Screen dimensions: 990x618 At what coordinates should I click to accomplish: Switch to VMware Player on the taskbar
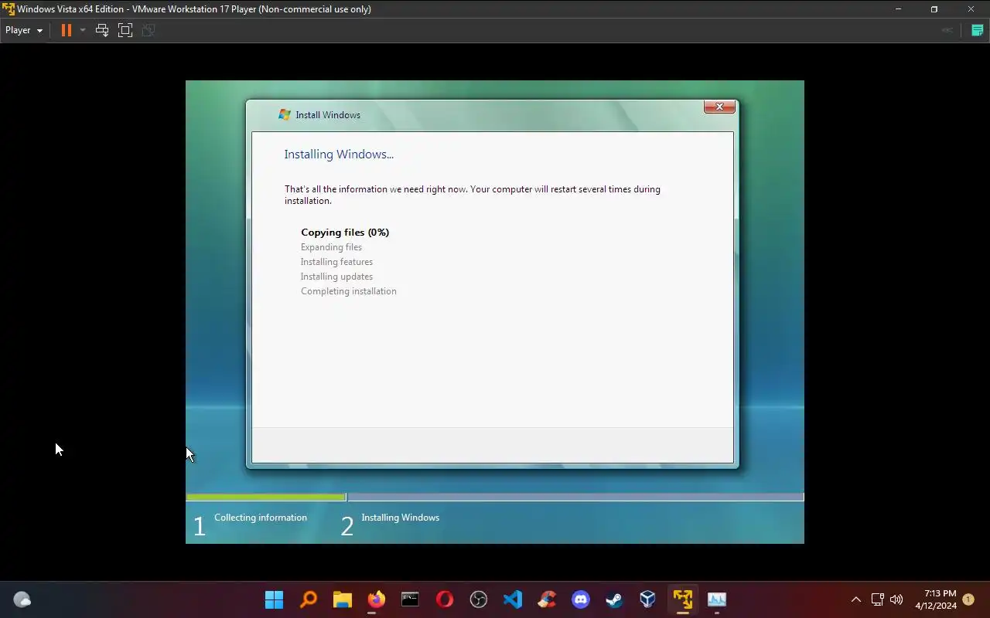tap(682, 599)
